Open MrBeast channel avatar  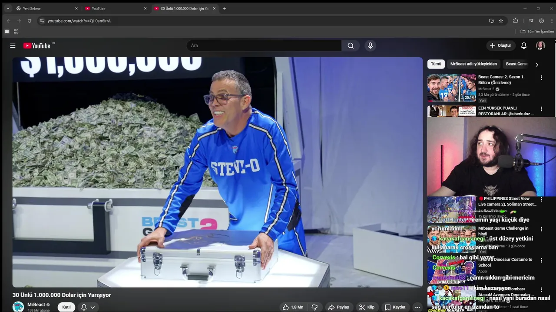[18, 306]
